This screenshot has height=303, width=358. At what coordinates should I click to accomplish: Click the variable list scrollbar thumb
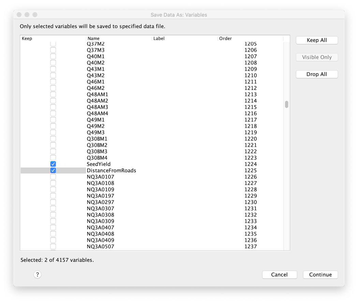click(x=286, y=105)
